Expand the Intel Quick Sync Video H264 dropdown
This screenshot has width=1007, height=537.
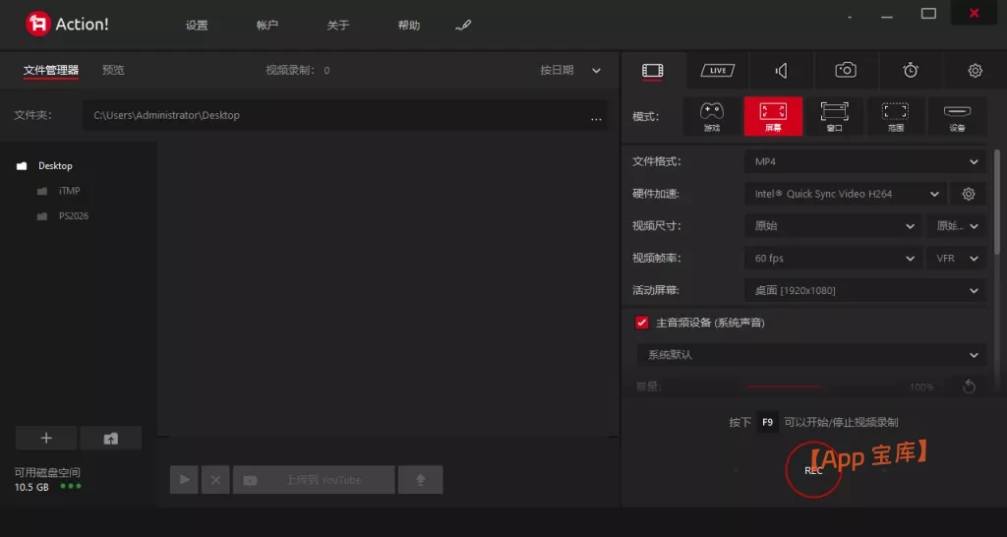[845, 194]
